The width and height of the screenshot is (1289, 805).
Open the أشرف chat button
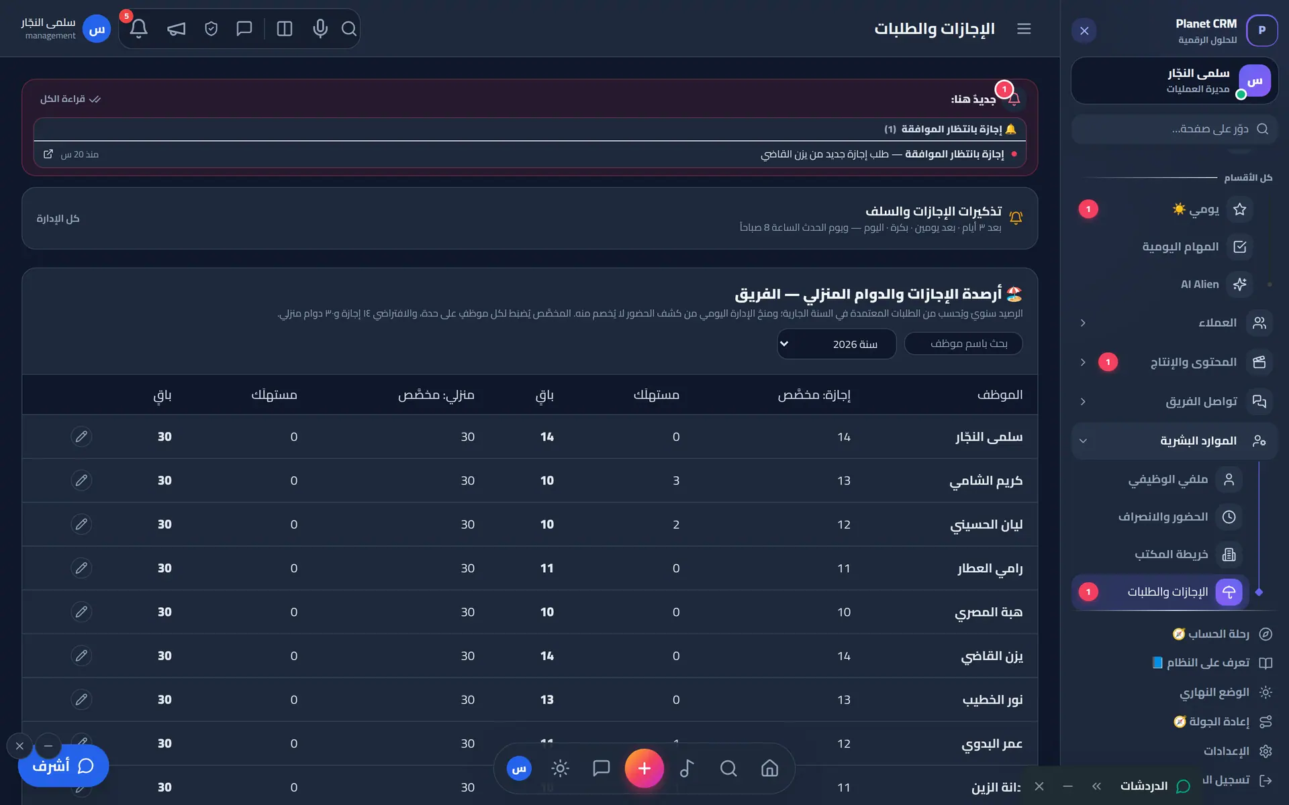pos(63,765)
